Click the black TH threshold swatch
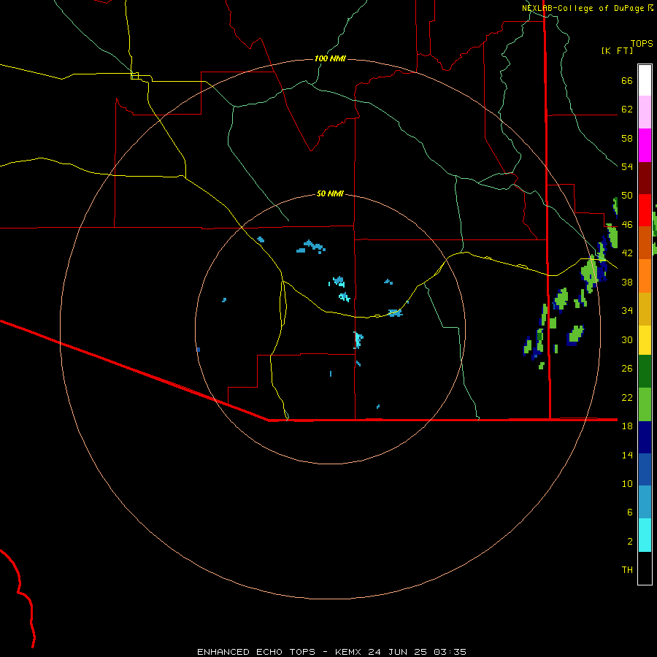This screenshot has height=657, width=657. click(645, 568)
